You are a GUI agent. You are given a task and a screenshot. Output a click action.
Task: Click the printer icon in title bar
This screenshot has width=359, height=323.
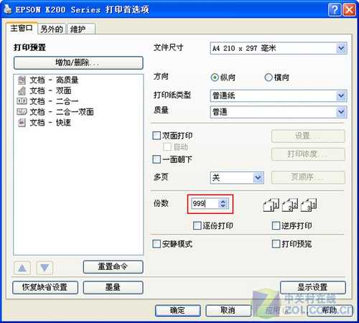point(8,9)
